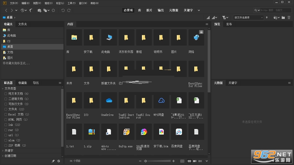Open the filter panel hamburger menu
The image size is (294, 165).
point(60,83)
